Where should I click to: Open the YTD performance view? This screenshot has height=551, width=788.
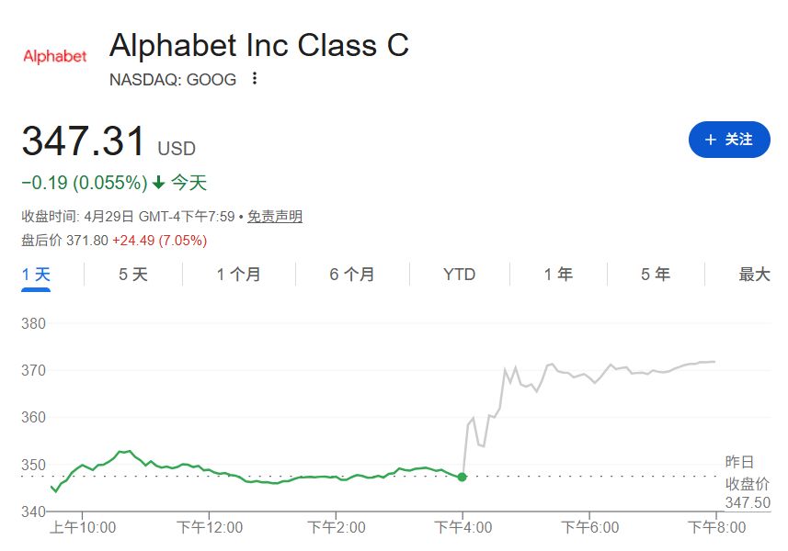pyautogui.click(x=459, y=275)
